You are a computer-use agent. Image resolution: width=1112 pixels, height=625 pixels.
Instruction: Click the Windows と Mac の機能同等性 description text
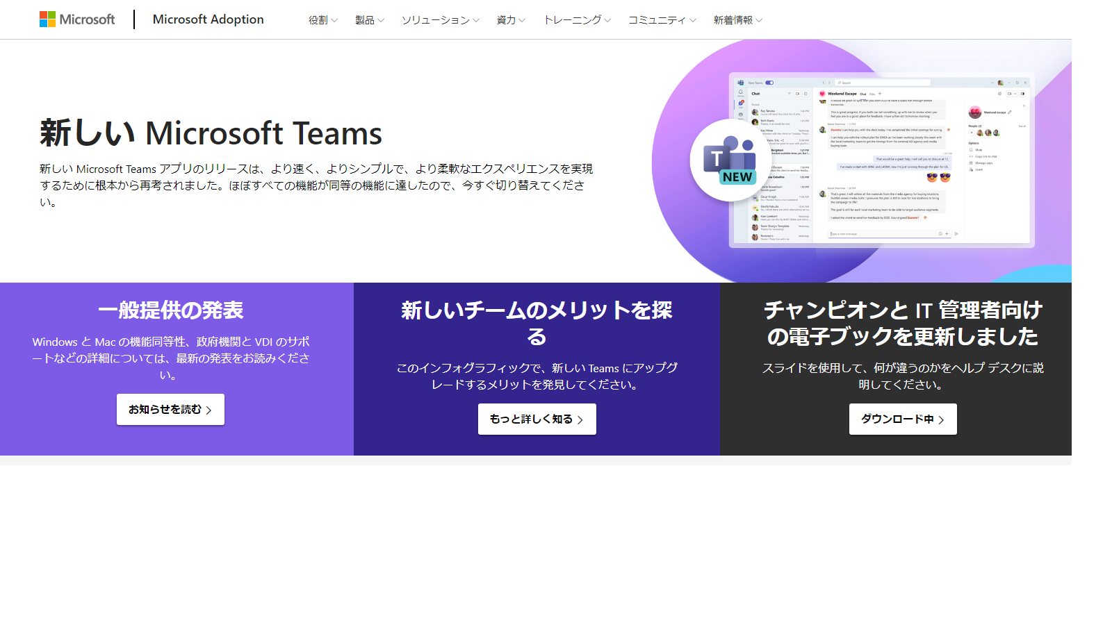point(170,358)
